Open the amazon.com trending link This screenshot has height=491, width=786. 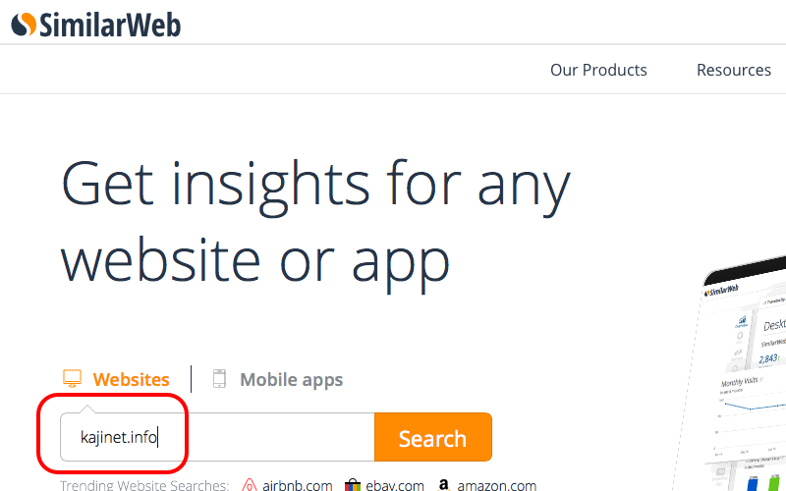click(496, 485)
